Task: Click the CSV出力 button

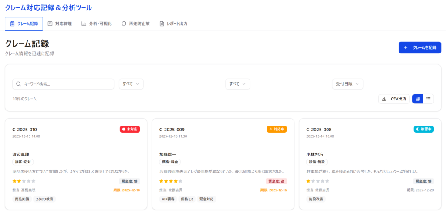Action: click(394, 99)
